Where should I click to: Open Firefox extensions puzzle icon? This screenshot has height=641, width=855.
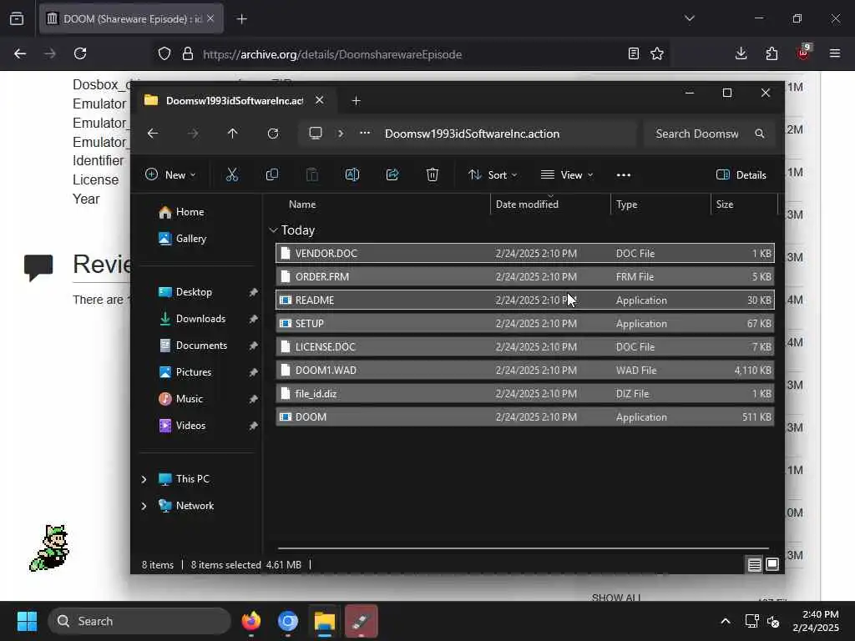click(772, 53)
